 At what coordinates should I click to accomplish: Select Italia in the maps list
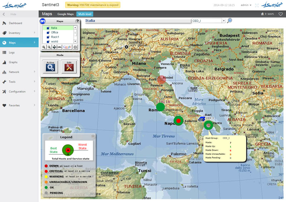(x=58, y=28)
